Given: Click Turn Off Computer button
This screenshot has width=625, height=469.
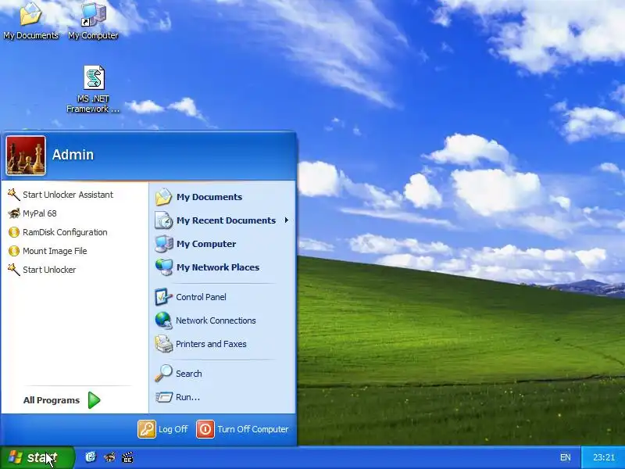Looking at the screenshot, I should (243, 429).
